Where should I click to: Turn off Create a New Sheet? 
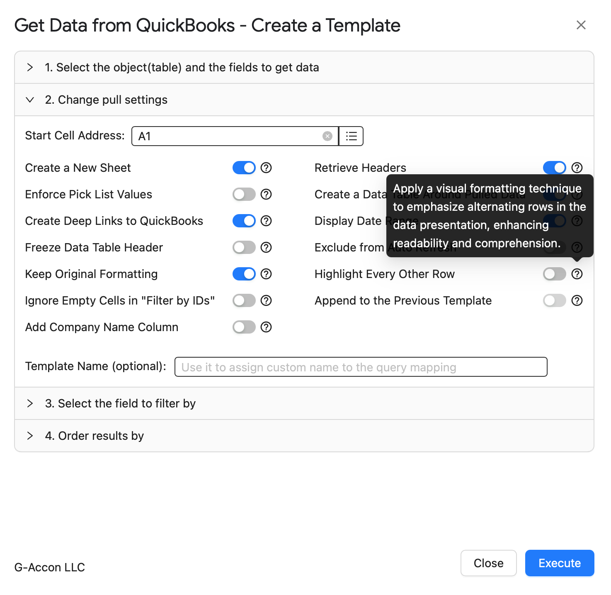244,168
